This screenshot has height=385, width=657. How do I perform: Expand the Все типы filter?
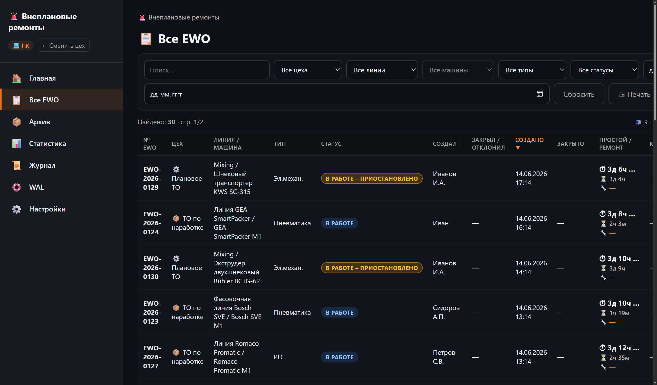click(532, 70)
